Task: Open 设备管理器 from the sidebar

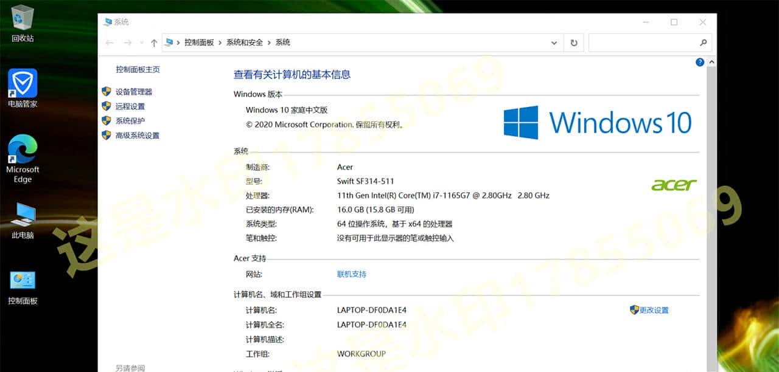Action: click(x=135, y=91)
